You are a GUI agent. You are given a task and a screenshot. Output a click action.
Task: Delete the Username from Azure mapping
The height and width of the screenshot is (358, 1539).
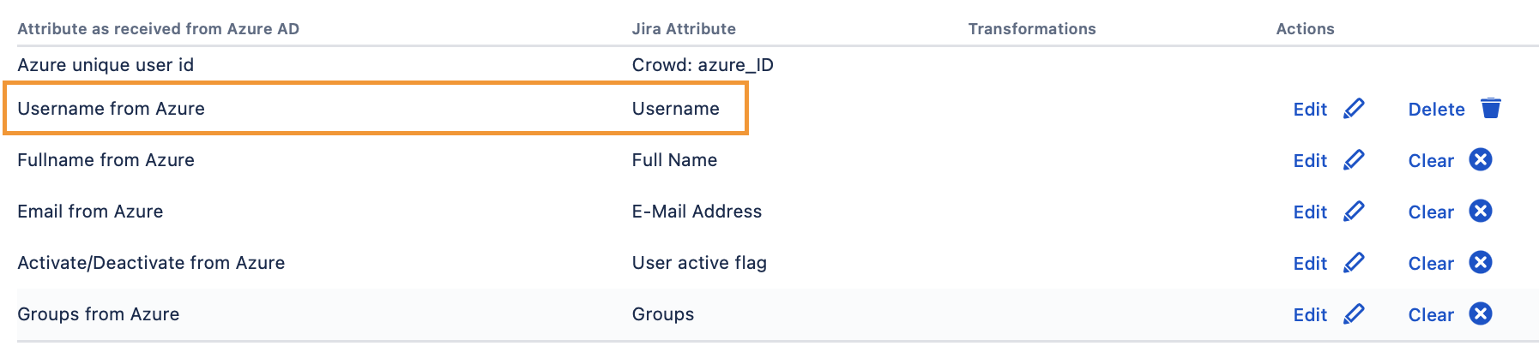coord(1436,110)
